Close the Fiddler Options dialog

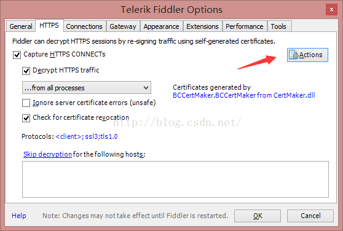[x=331, y=10]
